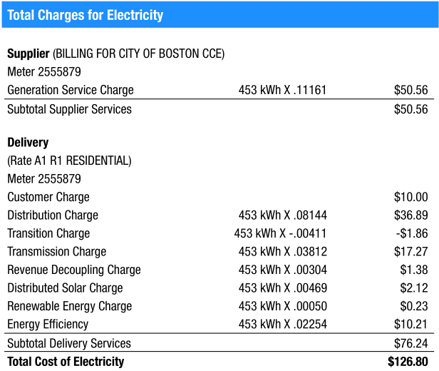Viewport: 439px width, 371px height.
Task: Click the Delivery section heading
Action: tap(28, 143)
